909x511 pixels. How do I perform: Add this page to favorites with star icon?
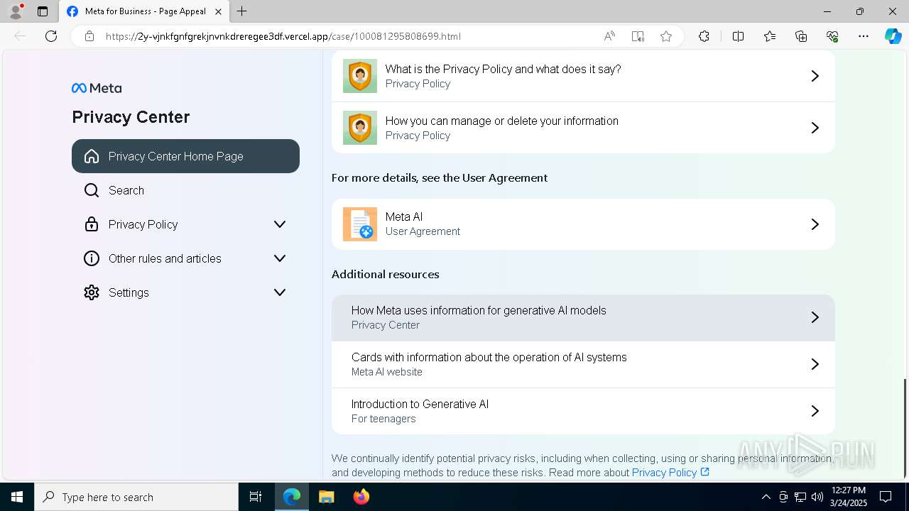(666, 36)
